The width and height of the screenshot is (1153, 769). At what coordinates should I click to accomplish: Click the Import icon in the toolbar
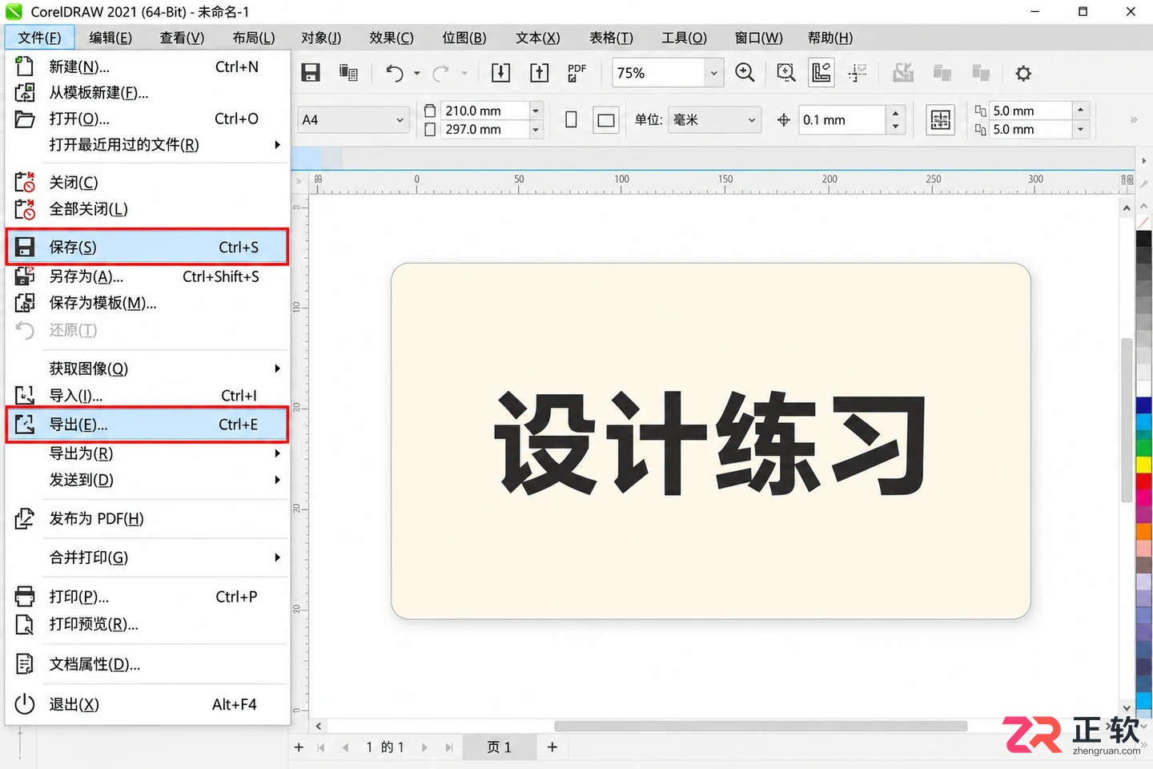pyautogui.click(x=500, y=73)
